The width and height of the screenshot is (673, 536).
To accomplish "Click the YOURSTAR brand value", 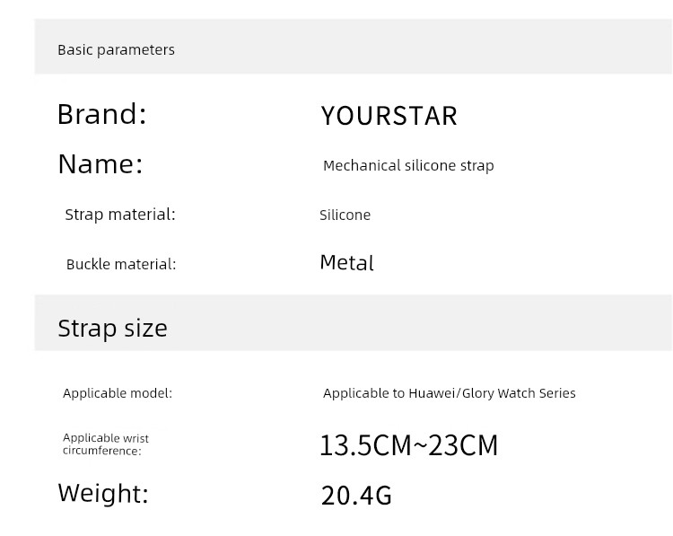I will (389, 116).
